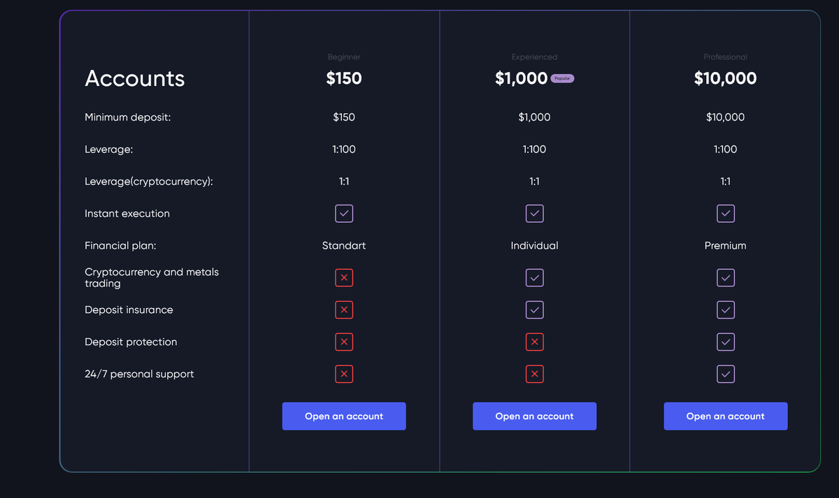Click the red X for Experienced deposit protection

point(535,342)
